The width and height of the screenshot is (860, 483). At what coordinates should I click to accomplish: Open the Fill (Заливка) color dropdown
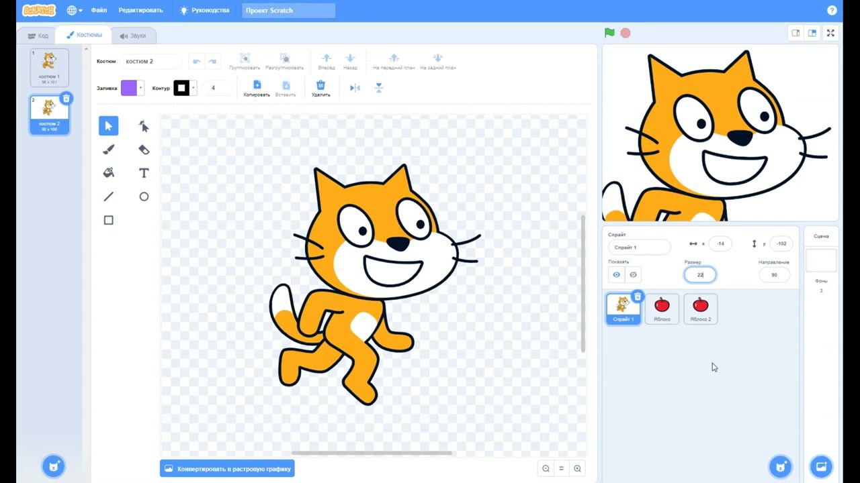click(132, 88)
